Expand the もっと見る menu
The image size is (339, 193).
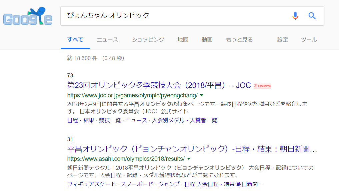click(239, 40)
